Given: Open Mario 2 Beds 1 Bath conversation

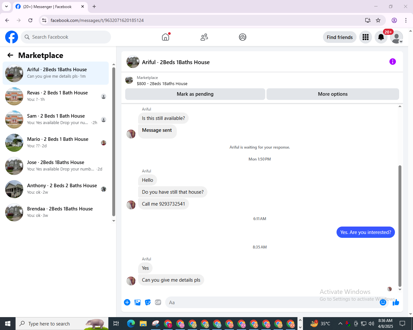Looking at the screenshot, I should point(55,143).
